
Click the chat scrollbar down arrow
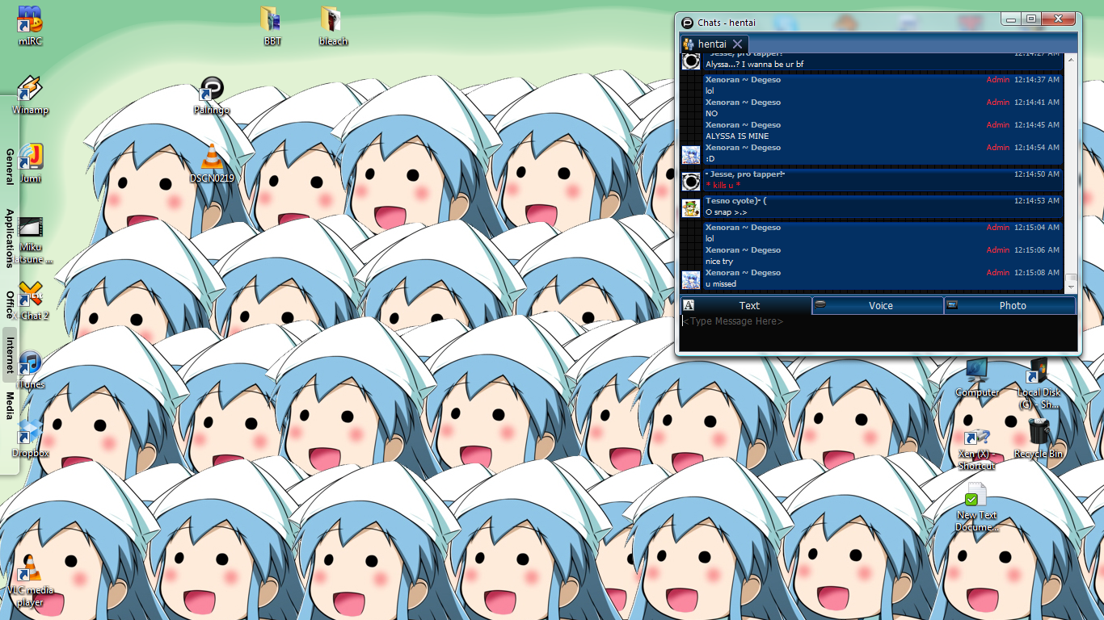click(x=1071, y=287)
